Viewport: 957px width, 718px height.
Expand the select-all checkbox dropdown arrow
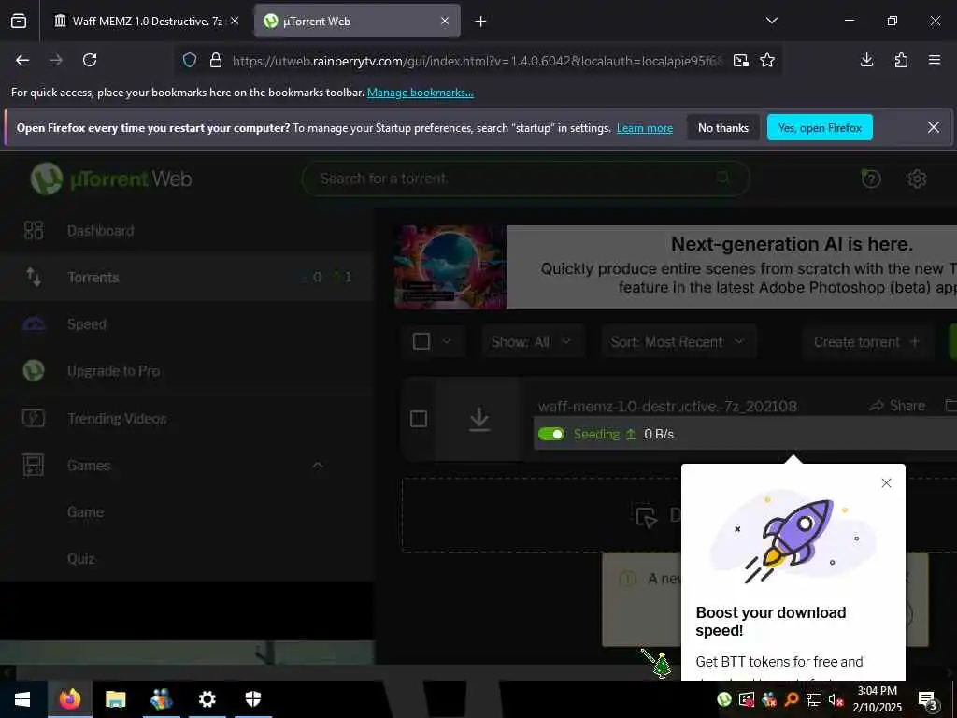pos(447,341)
